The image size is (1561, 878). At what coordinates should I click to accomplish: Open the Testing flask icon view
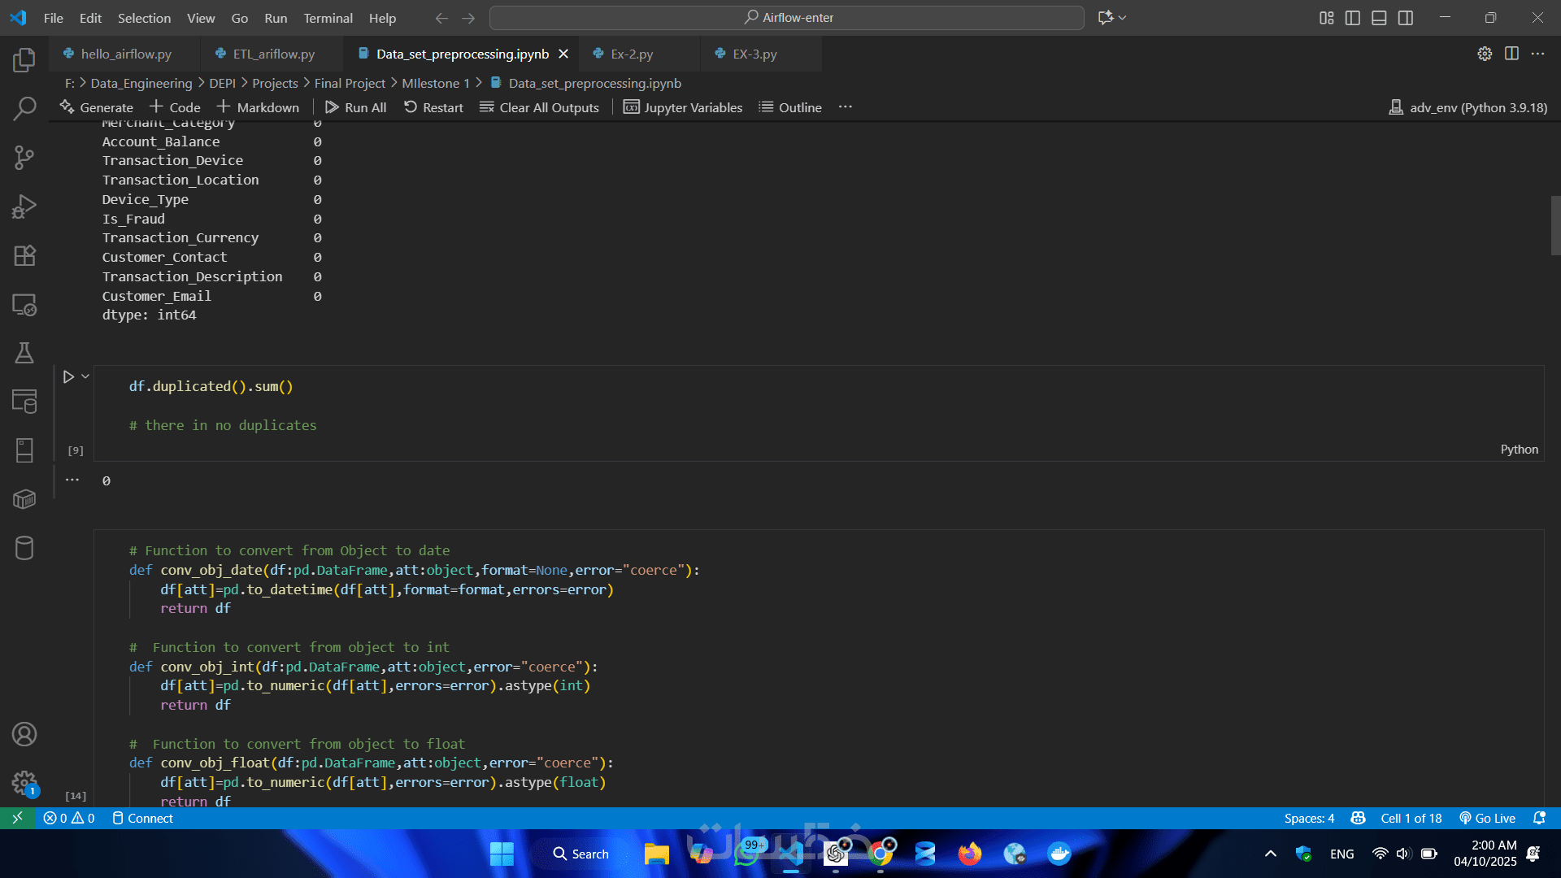[24, 353]
